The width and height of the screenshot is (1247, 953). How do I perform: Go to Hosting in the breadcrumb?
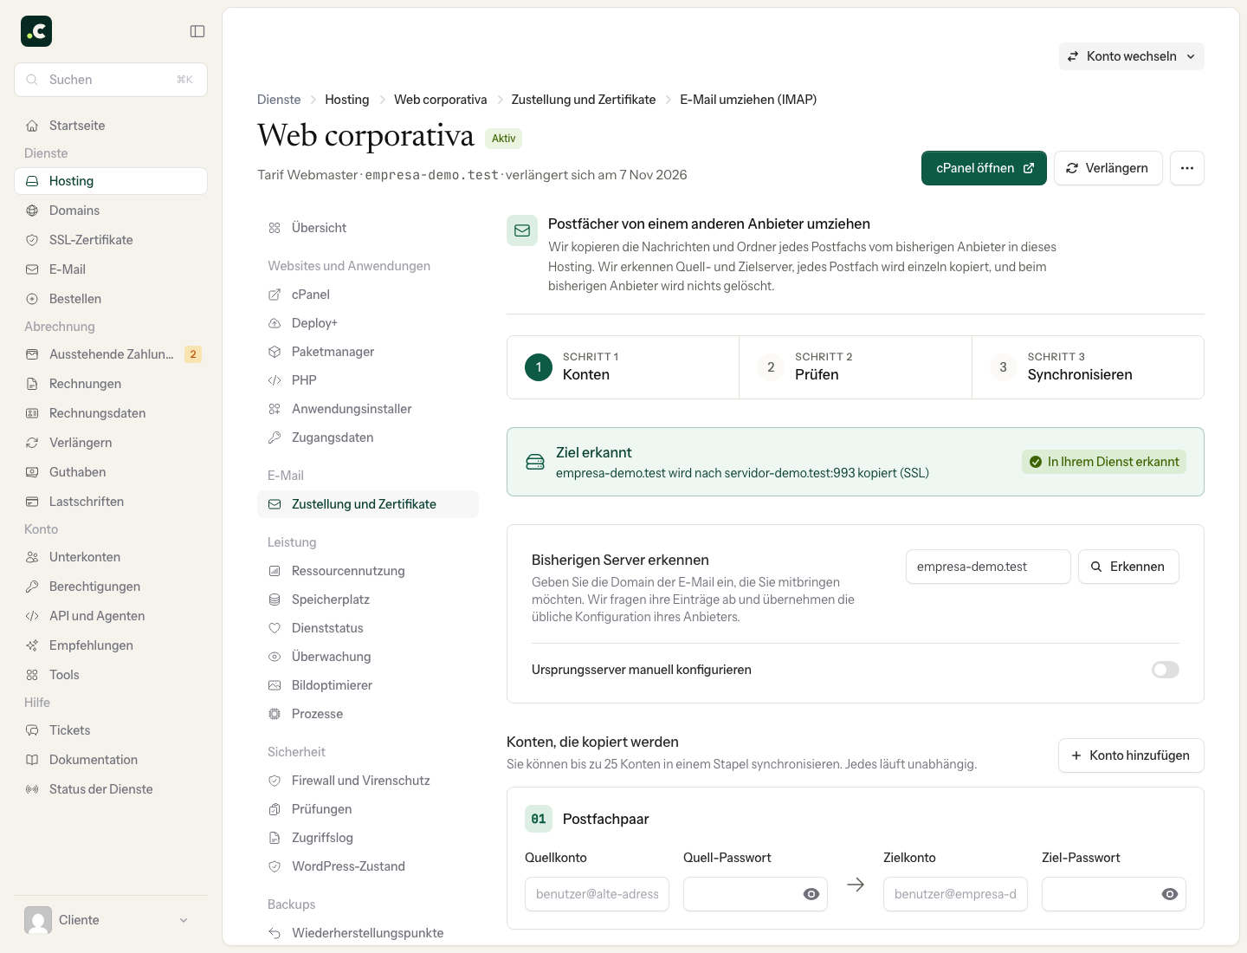(347, 100)
